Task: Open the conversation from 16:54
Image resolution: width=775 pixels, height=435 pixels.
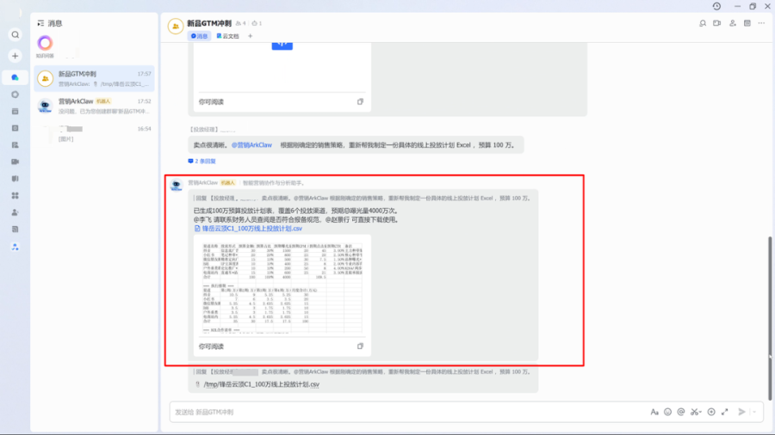Action: coord(94,133)
